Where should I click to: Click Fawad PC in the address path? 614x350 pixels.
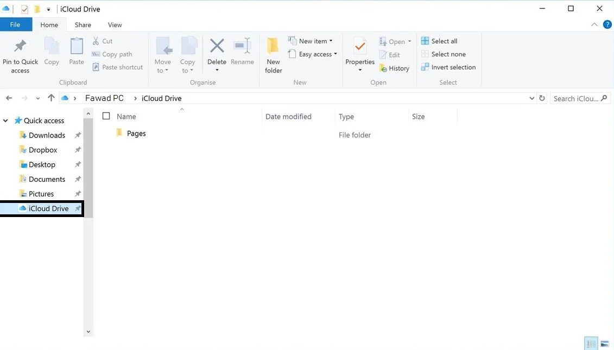click(x=104, y=98)
